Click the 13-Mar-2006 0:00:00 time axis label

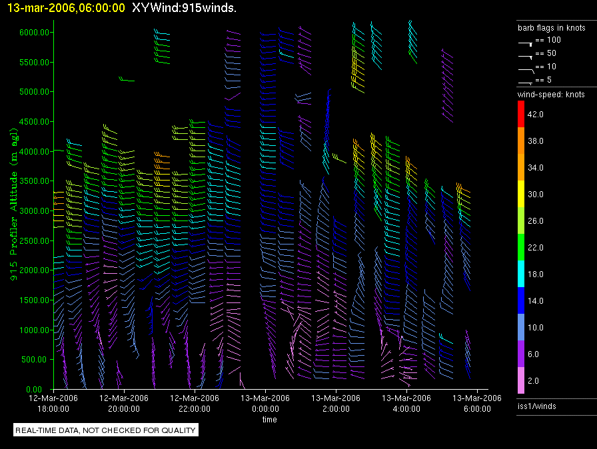266,403
